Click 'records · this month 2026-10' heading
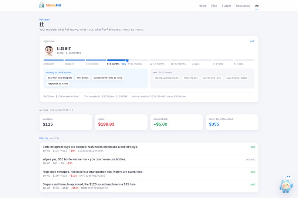This screenshot has width=298, height=198. tap(56, 110)
